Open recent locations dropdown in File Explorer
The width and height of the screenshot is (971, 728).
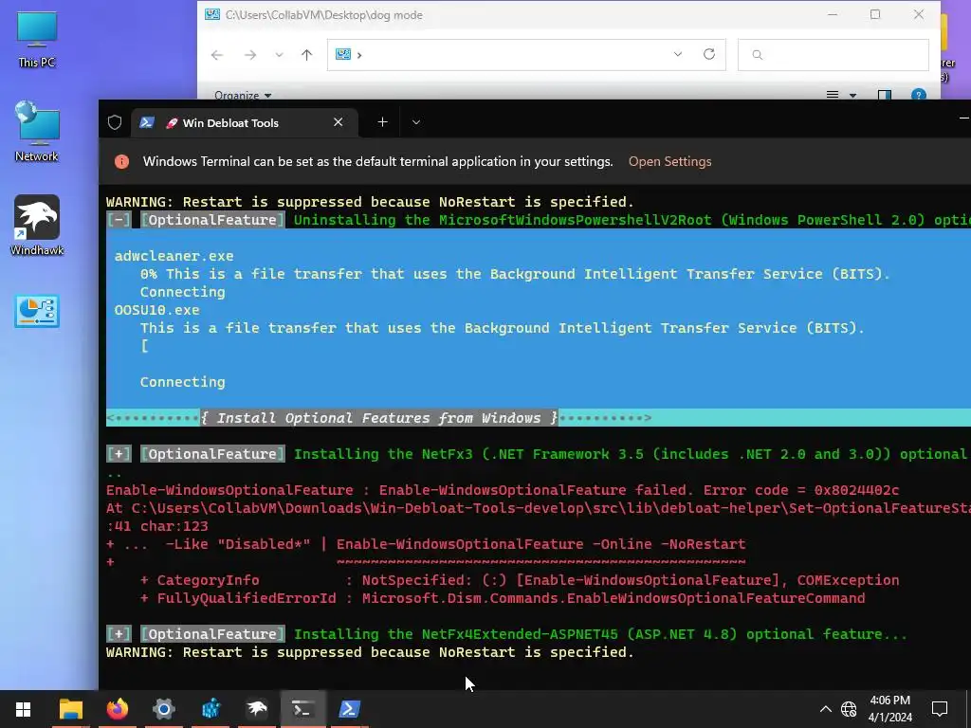tap(280, 55)
